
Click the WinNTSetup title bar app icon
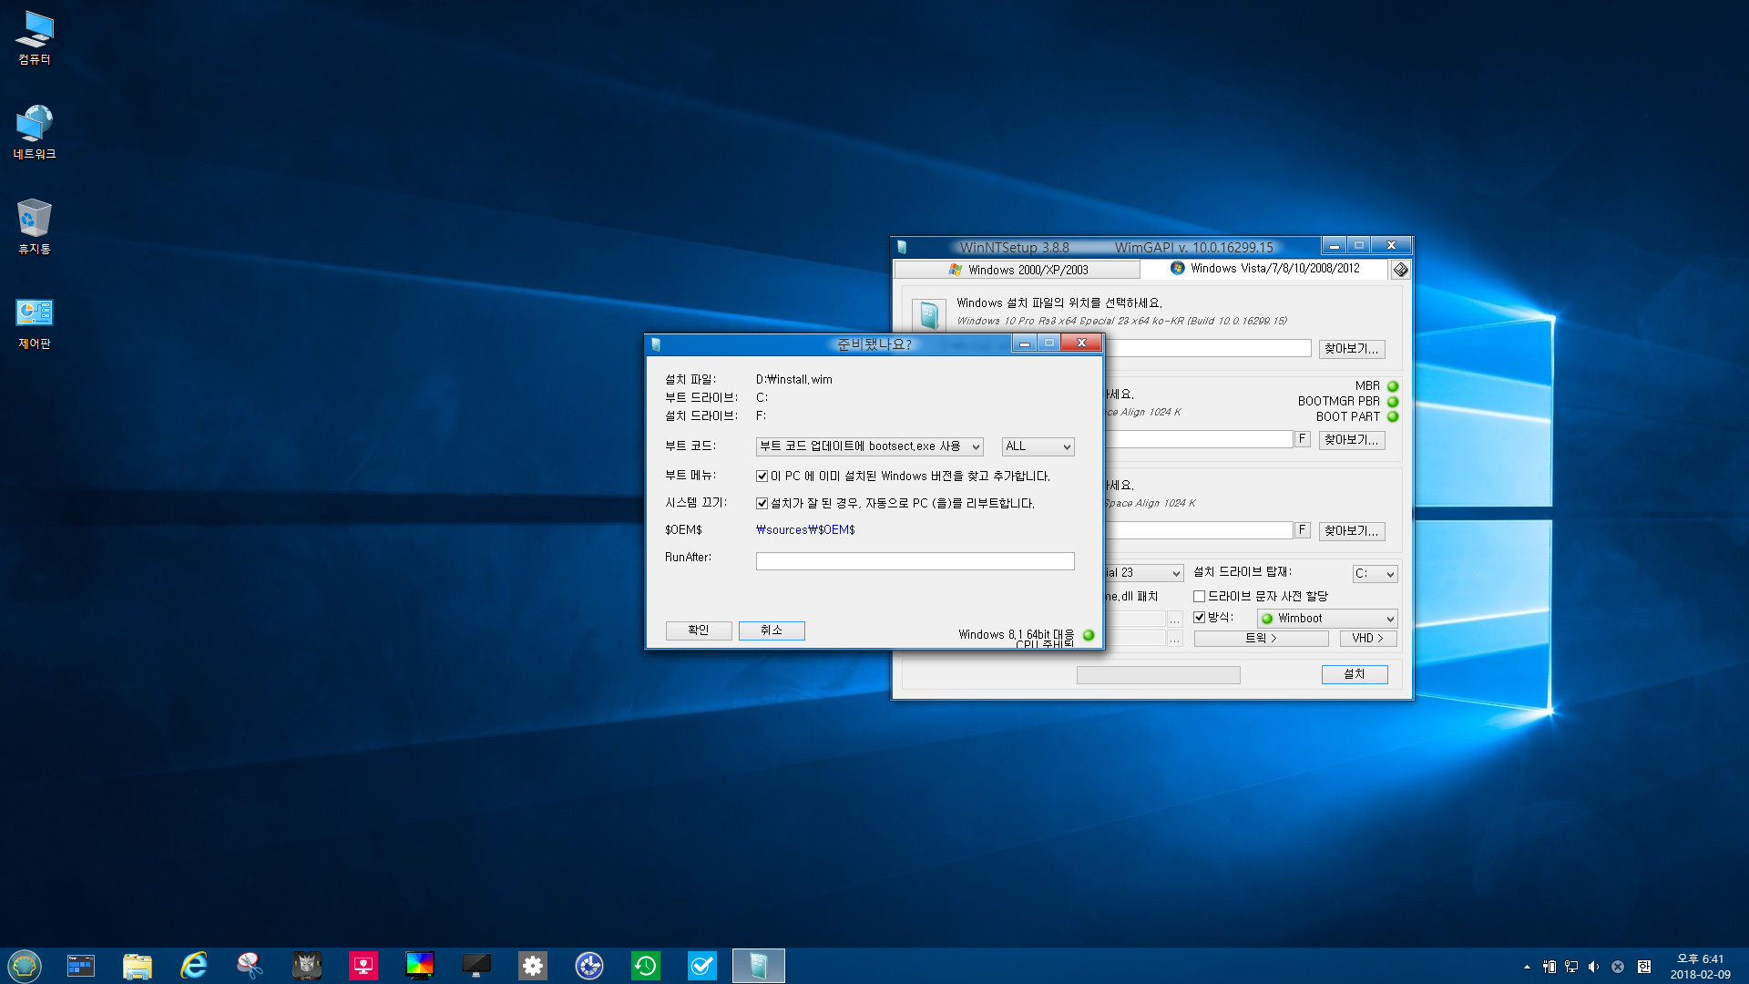[x=902, y=246]
